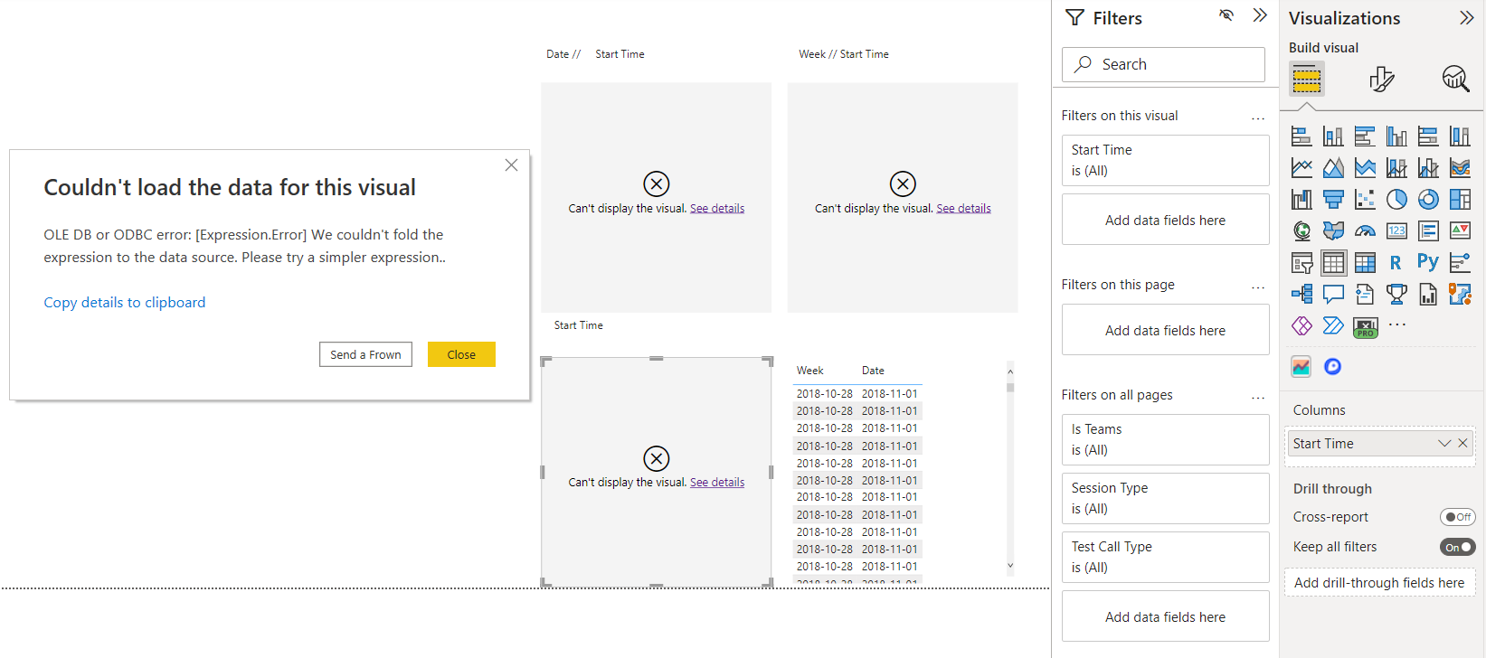Choose the Decomposition tree visual

(x=1301, y=294)
